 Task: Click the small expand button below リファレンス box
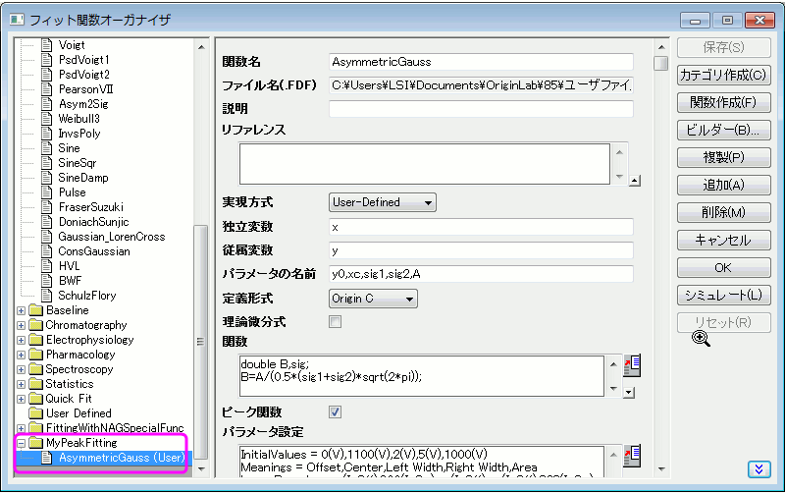tap(635, 181)
